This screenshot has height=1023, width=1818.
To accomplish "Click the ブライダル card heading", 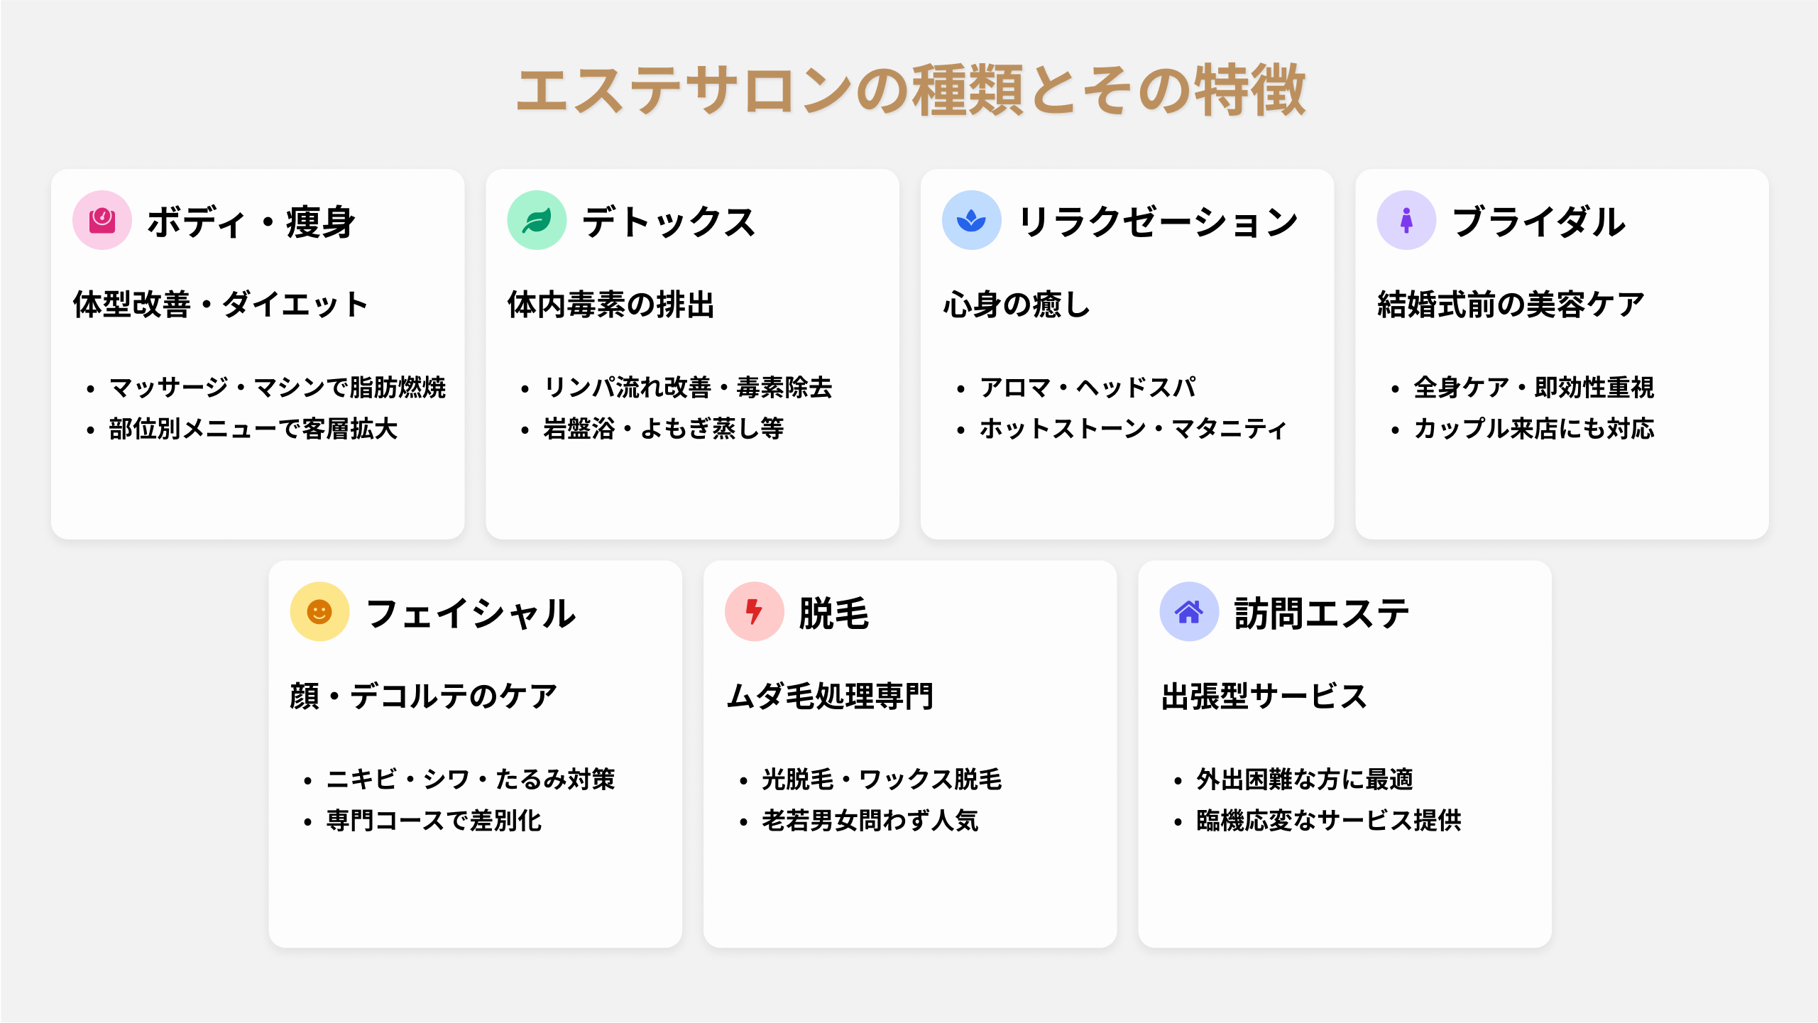I will click(x=1538, y=222).
